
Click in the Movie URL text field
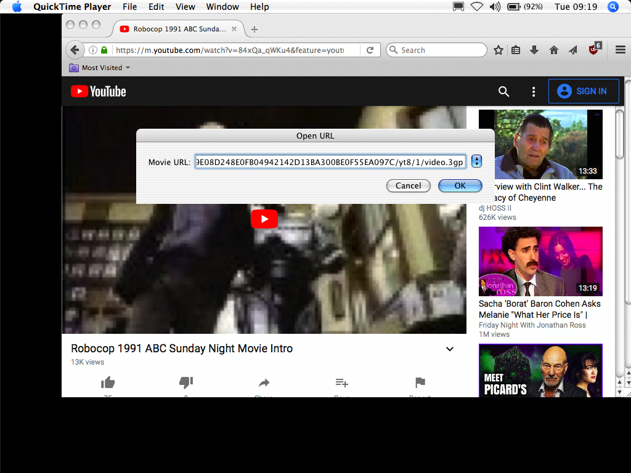330,162
